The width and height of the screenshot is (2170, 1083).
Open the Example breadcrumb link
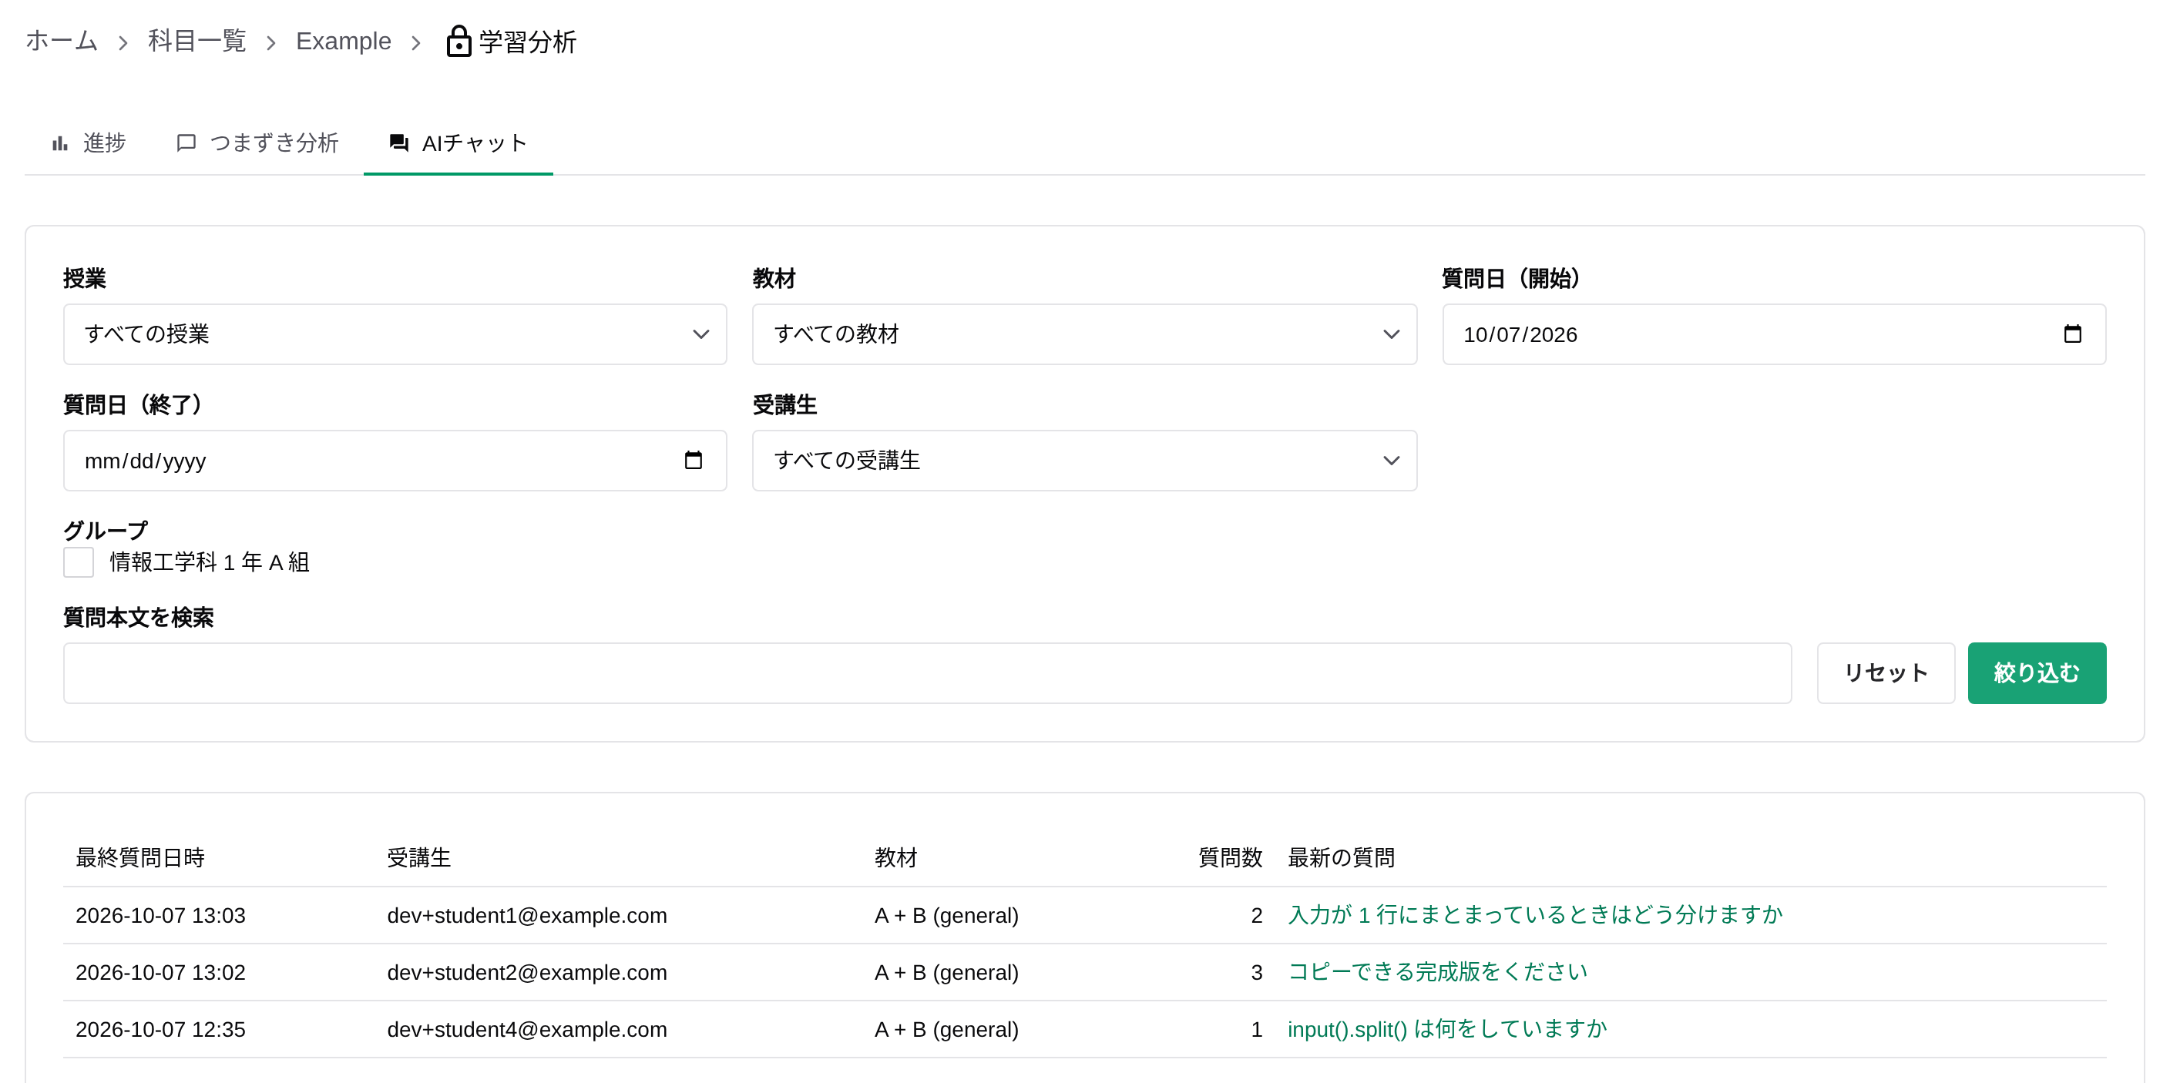click(x=344, y=40)
